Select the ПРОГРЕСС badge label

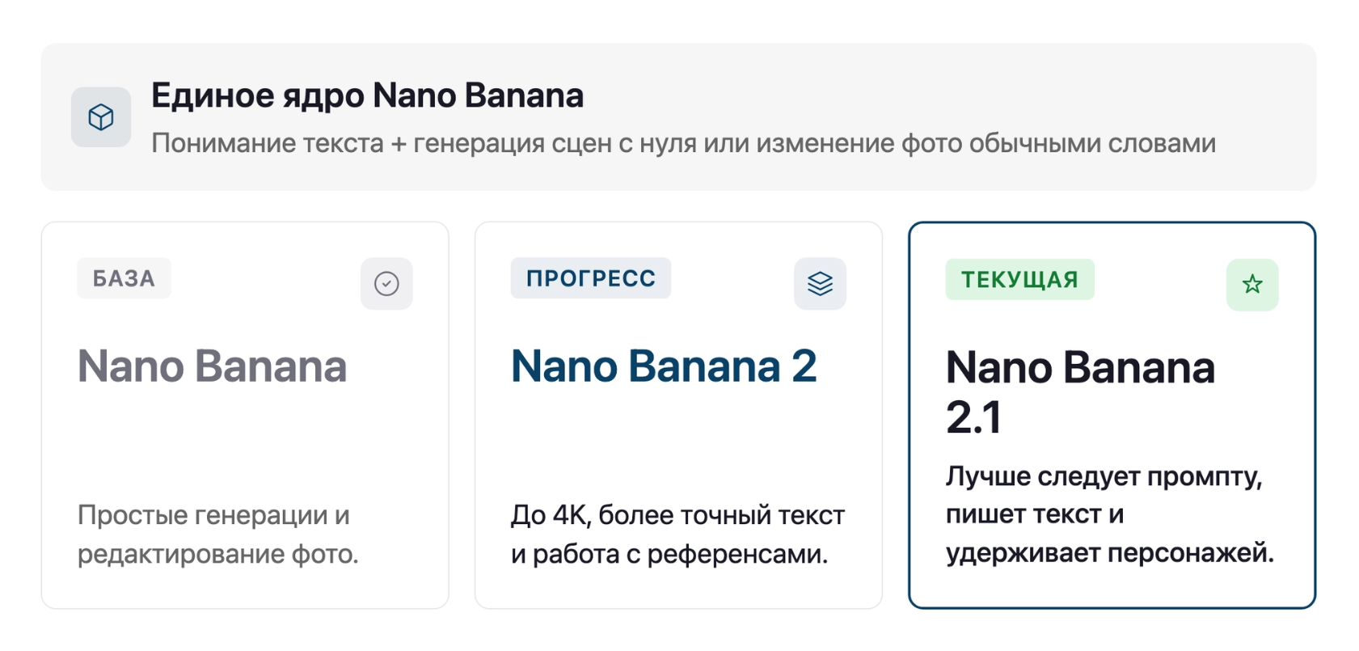(x=590, y=278)
